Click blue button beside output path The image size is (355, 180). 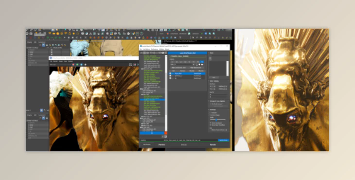223,141
